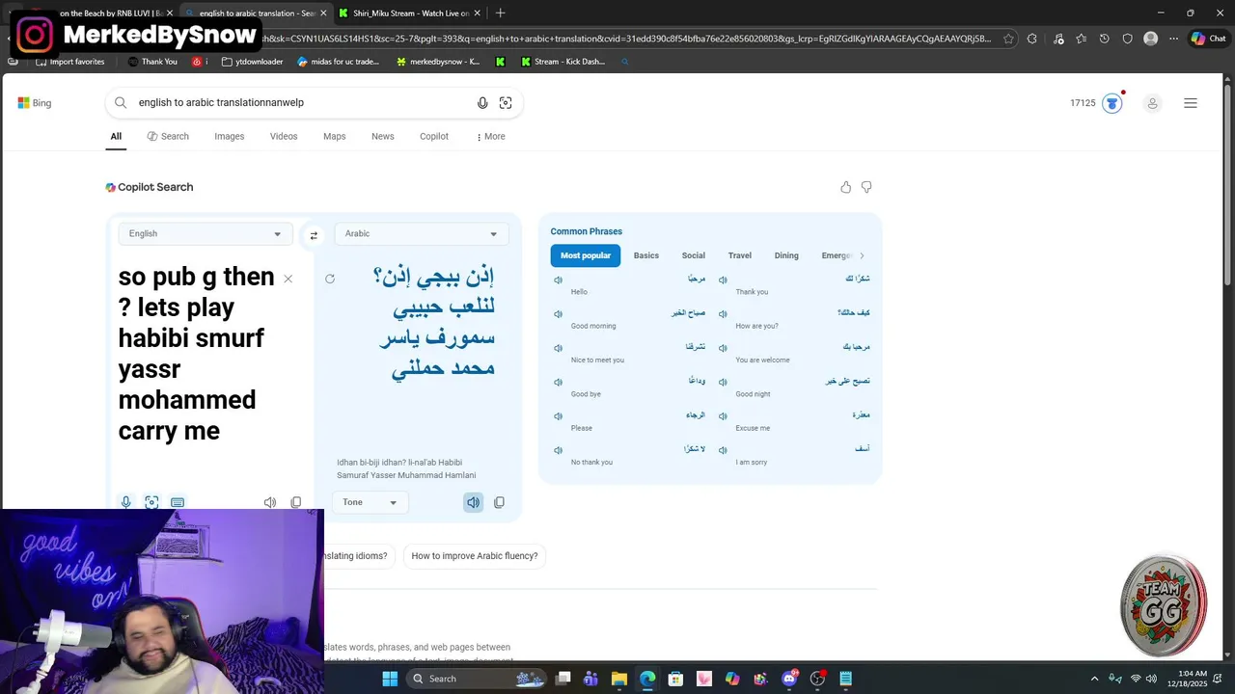The height and width of the screenshot is (694, 1235).
Task: Give thumbs down to Copilot Search
Action: (x=866, y=187)
